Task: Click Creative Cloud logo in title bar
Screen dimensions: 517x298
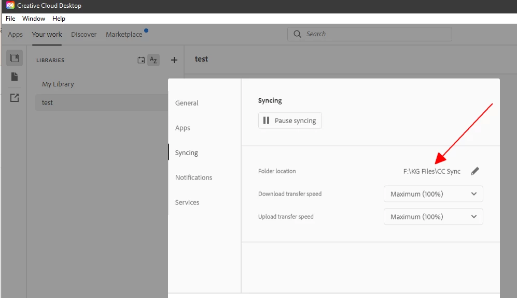Action: (10, 5)
